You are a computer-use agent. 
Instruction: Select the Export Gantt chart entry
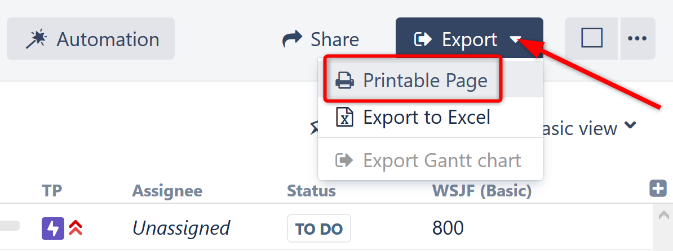441,160
